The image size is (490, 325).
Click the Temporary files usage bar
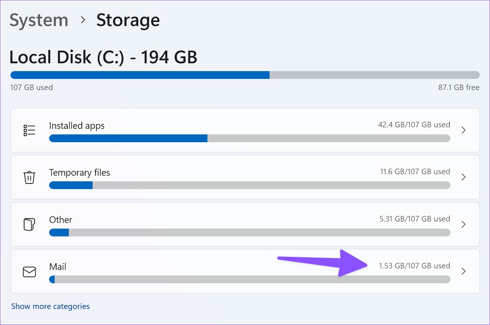tap(249, 185)
